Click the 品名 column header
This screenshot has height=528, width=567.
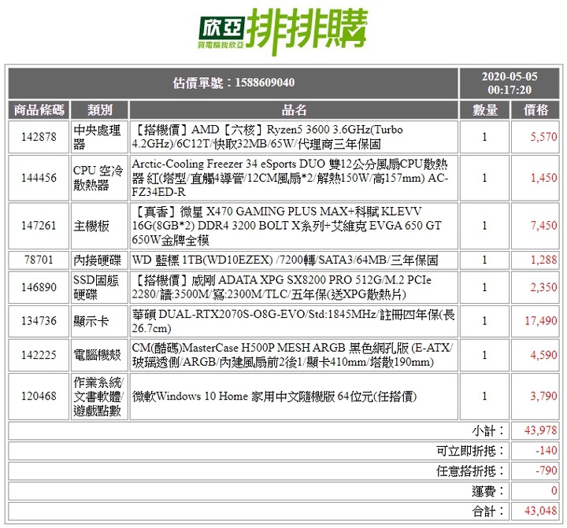(x=294, y=110)
